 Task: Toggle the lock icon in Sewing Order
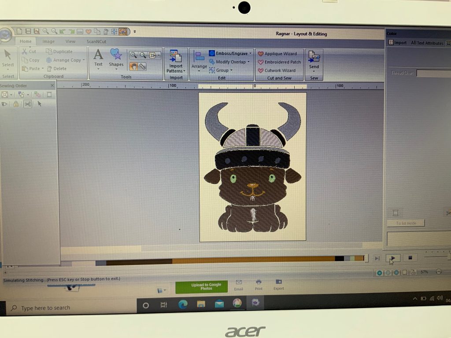pyautogui.click(x=16, y=104)
